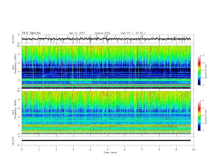The height and width of the screenshot is (168, 218).
Task: Click the ch.1 spectrogram panel
Action: coord(106,67)
